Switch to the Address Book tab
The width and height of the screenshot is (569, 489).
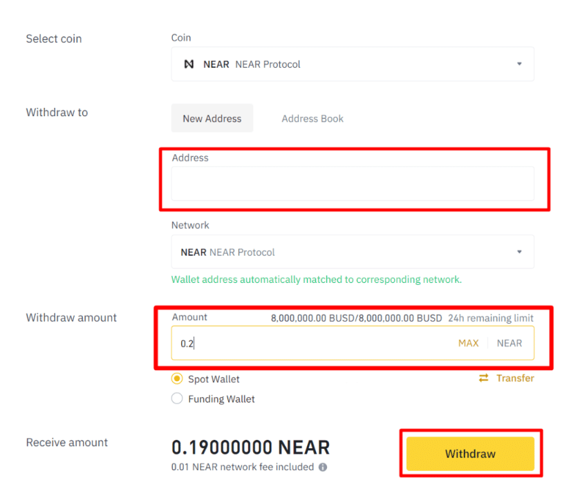pyautogui.click(x=313, y=119)
